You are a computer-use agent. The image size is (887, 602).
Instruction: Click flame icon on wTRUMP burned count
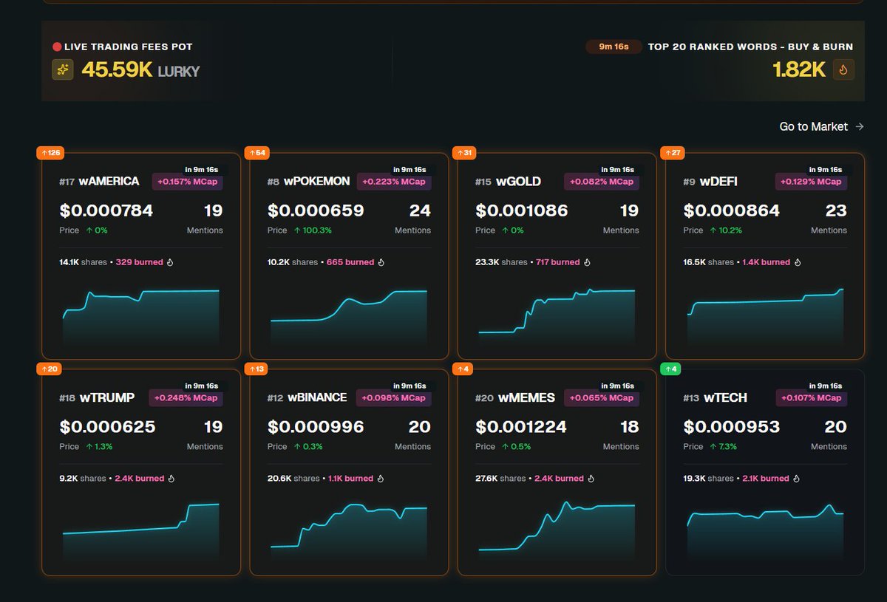click(171, 479)
